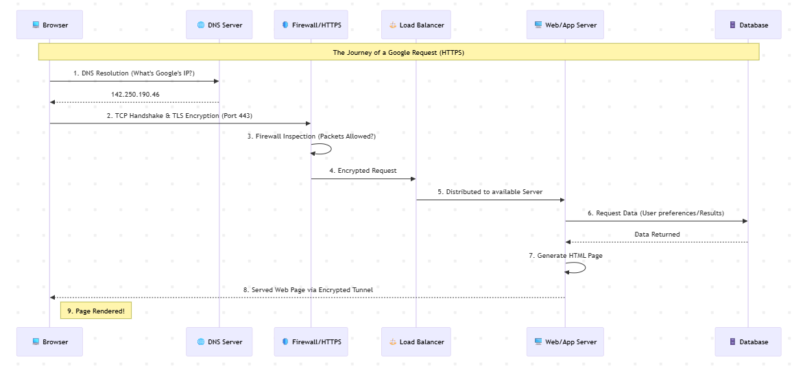Select the yellow title banner about Google Request
The height and width of the screenshot is (371, 805).
click(x=399, y=52)
